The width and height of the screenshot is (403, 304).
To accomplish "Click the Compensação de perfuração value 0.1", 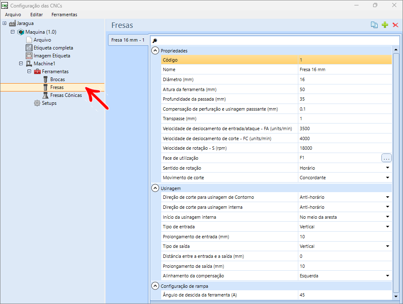I will 345,109.
